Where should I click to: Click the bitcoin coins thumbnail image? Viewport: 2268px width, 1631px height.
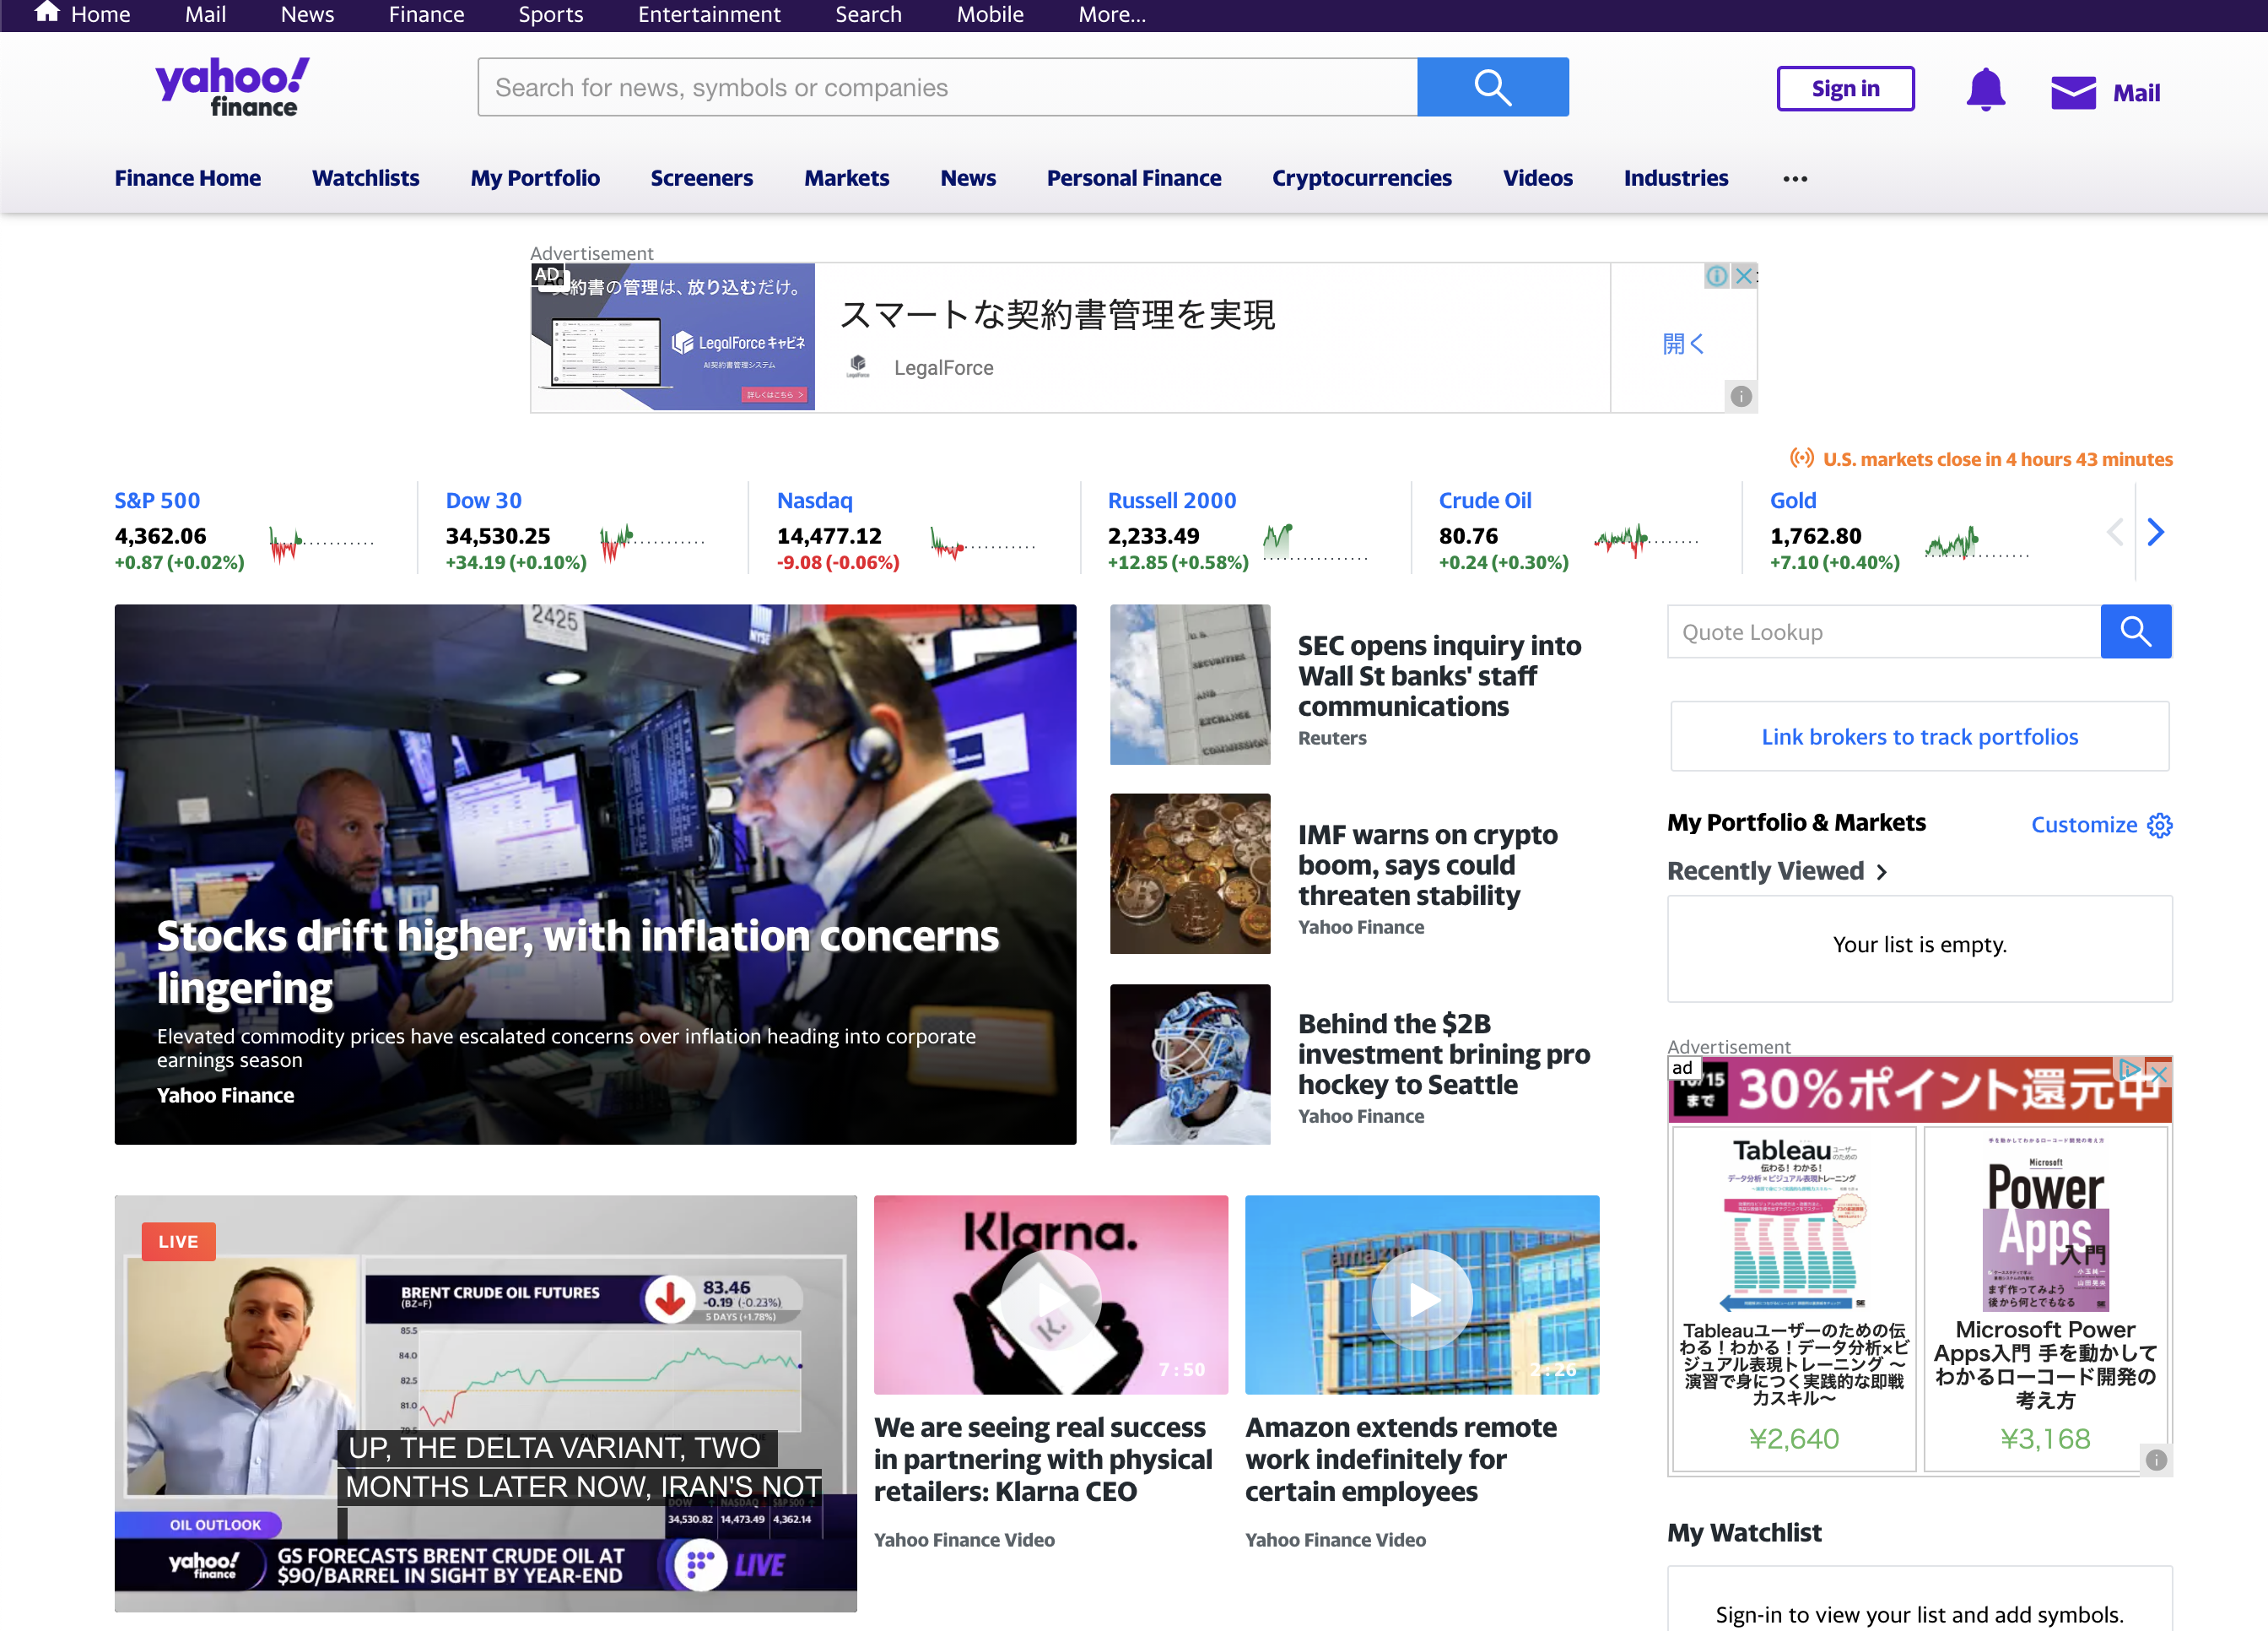click(1190, 874)
